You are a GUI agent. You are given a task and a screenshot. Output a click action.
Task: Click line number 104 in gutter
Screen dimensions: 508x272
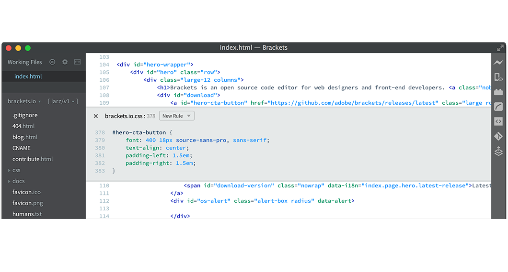click(104, 65)
